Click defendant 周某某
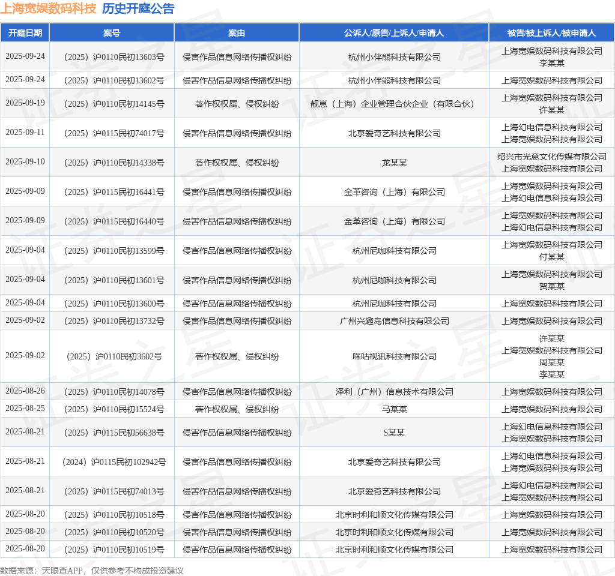Screen dimensions: 615x576 point(552,362)
